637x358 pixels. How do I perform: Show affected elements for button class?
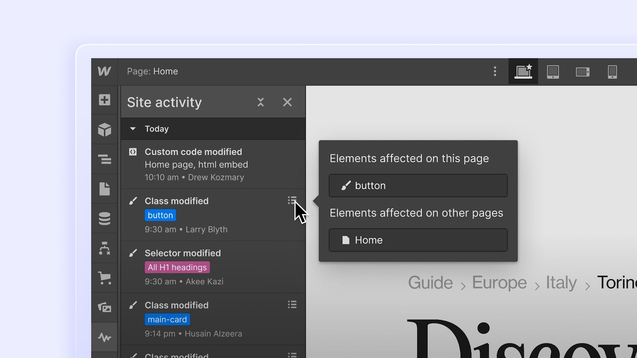point(292,200)
